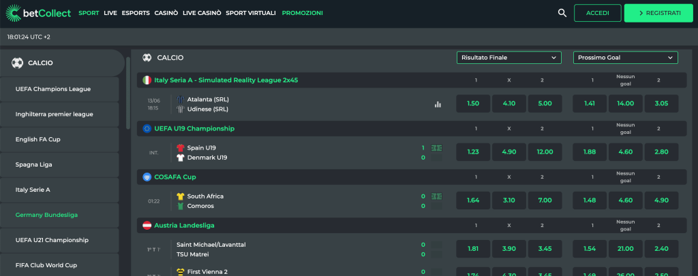
Task: Open Italy Seria A Simulated Reality League link
Action: [x=226, y=80]
